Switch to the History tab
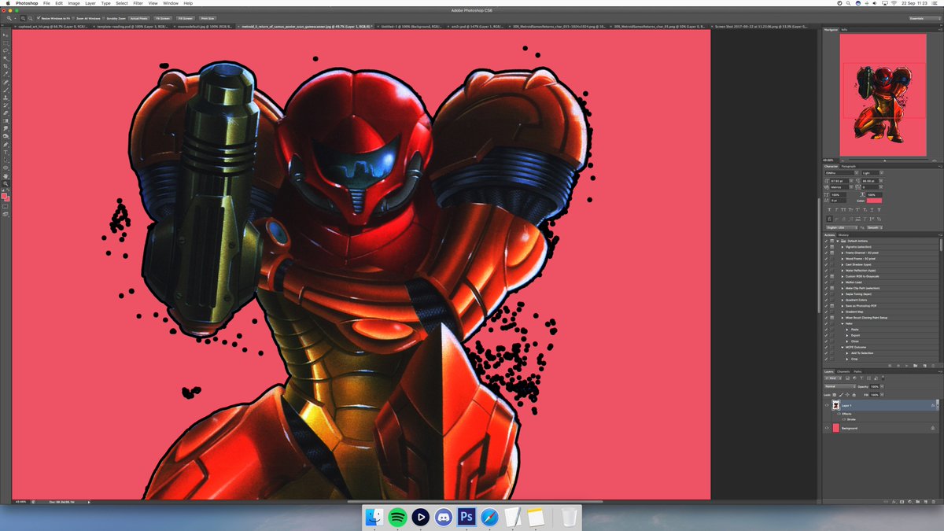Viewport: 944px width, 531px height. (x=843, y=235)
